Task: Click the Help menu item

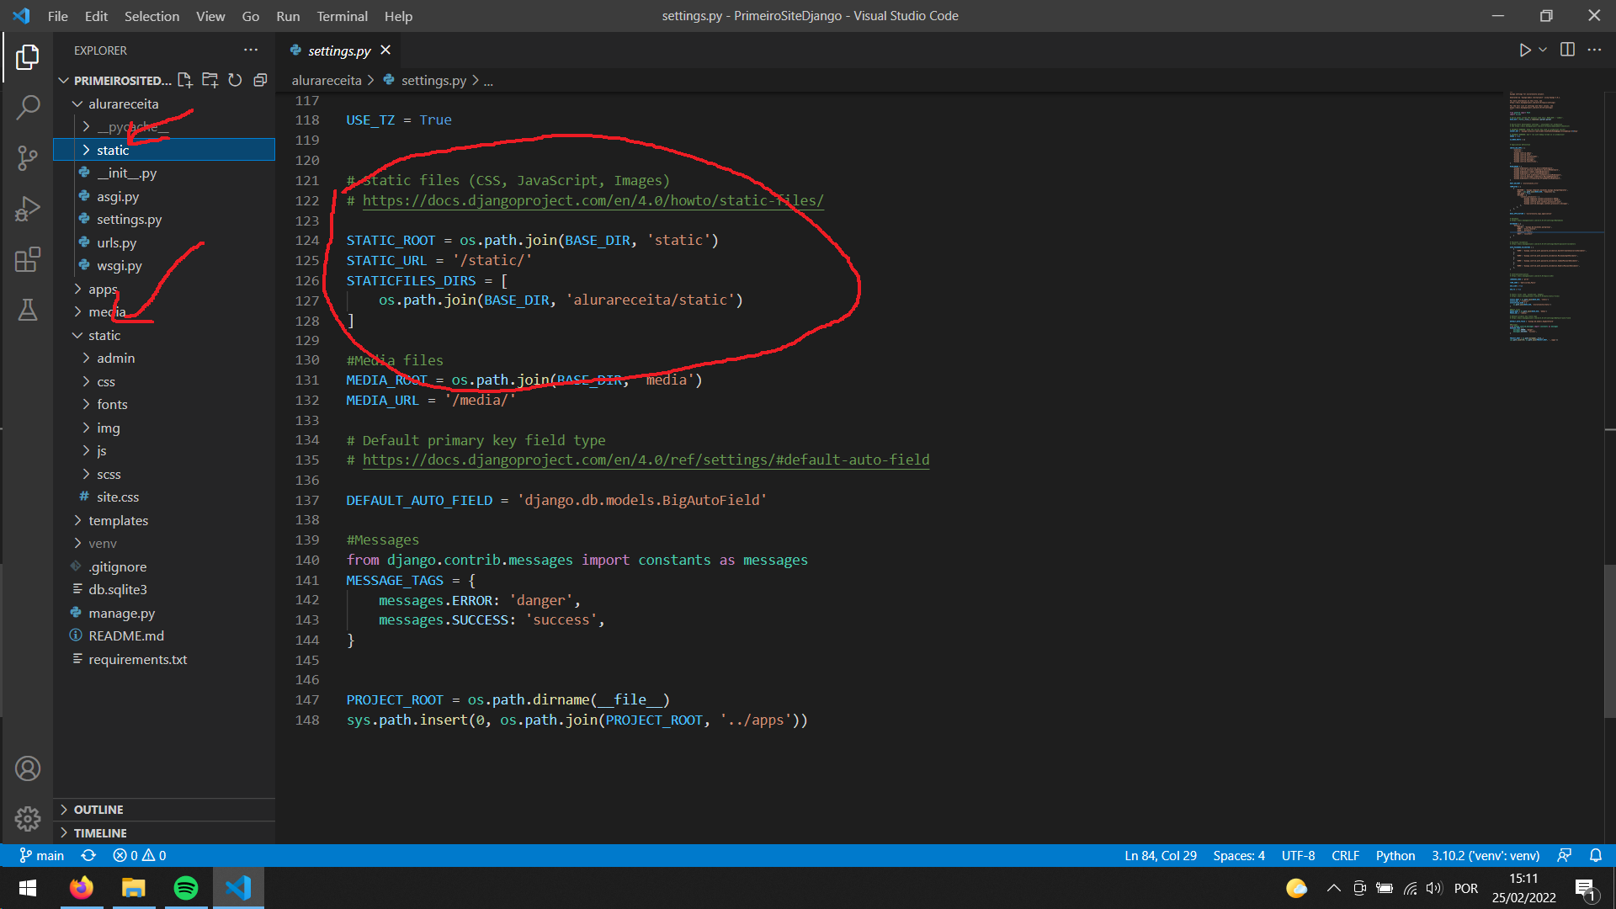Action: [397, 15]
